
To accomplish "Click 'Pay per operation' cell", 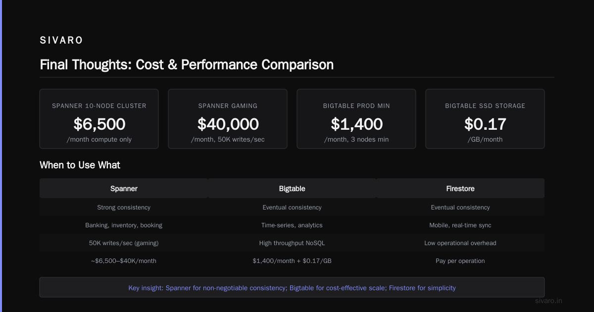I will [x=460, y=261].
